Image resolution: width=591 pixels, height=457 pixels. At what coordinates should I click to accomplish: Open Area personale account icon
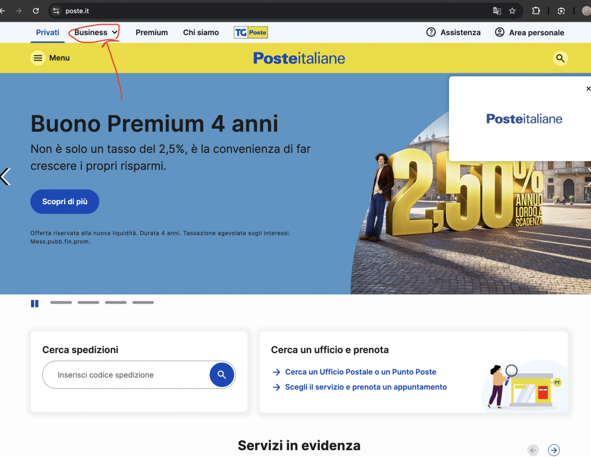[499, 32]
